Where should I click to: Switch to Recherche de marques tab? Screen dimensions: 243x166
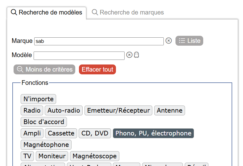pos(128,13)
